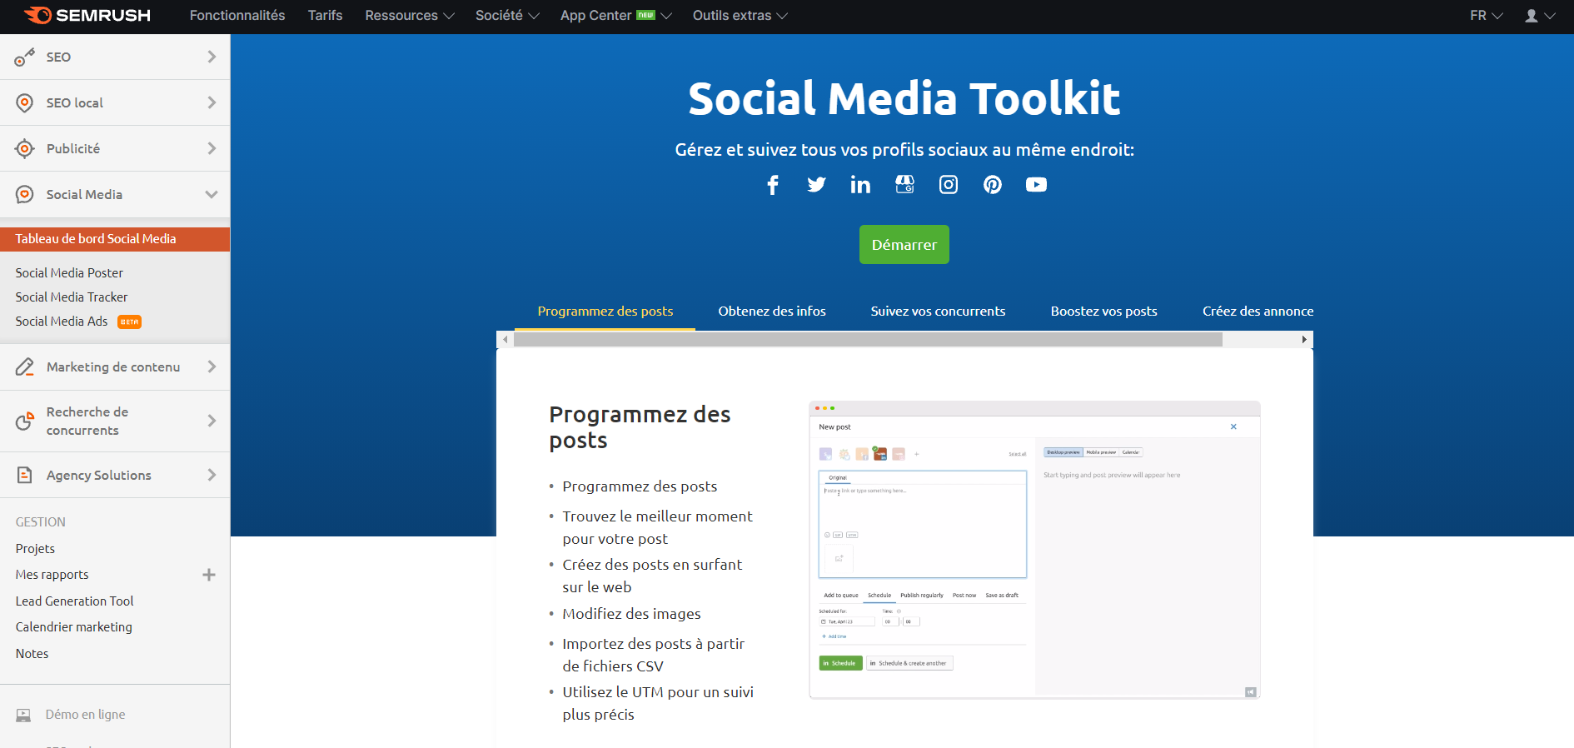The height and width of the screenshot is (748, 1574).
Task: Open Tableau de bord Social Media
Action: coord(115,239)
